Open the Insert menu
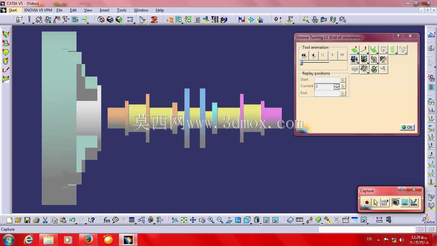437x246 pixels. 104,10
